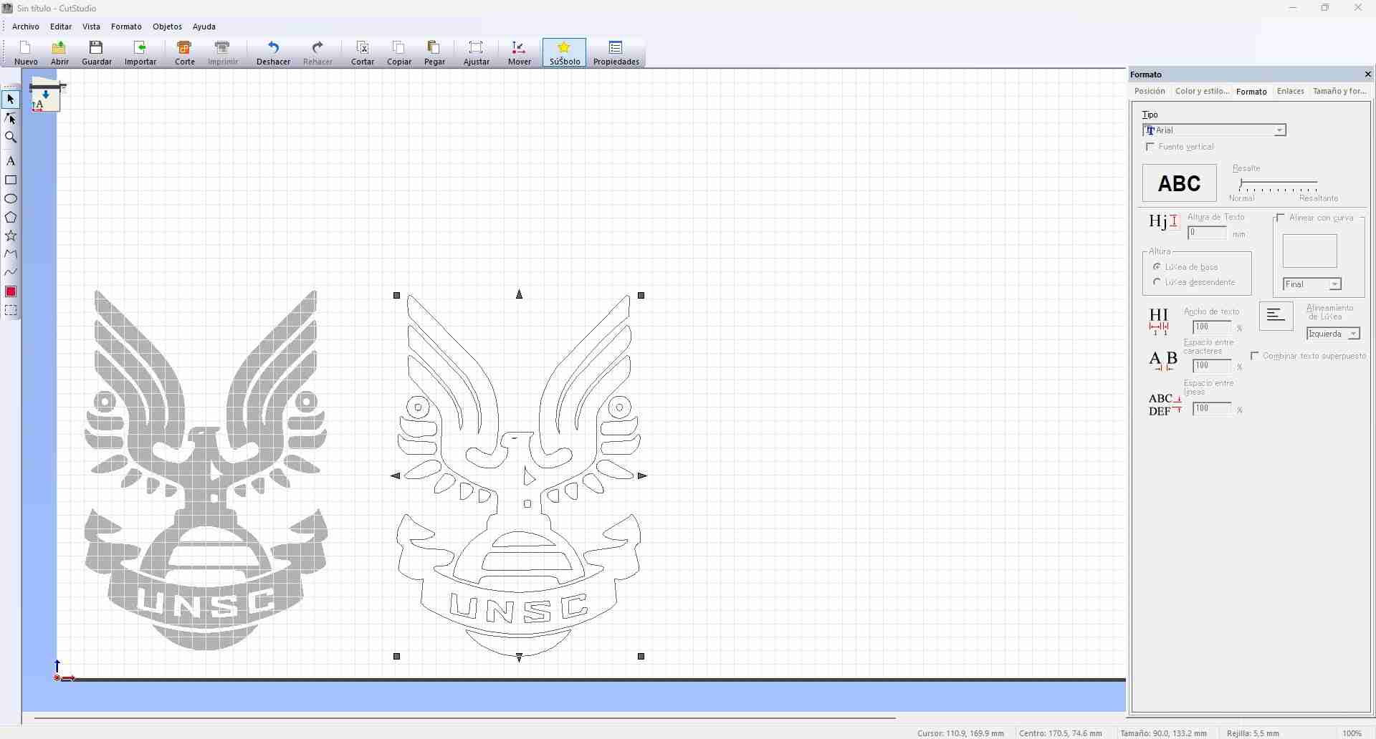Image resolution: width=1376 pixels, height=739 pixels.
Task: Click the Importar toolbar icon
Action: point(140,53)
